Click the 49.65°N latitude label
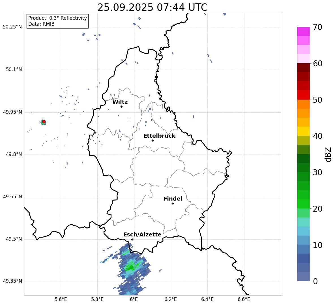The width and height of the screenshot is (335, 305). (x=12, y=197)
